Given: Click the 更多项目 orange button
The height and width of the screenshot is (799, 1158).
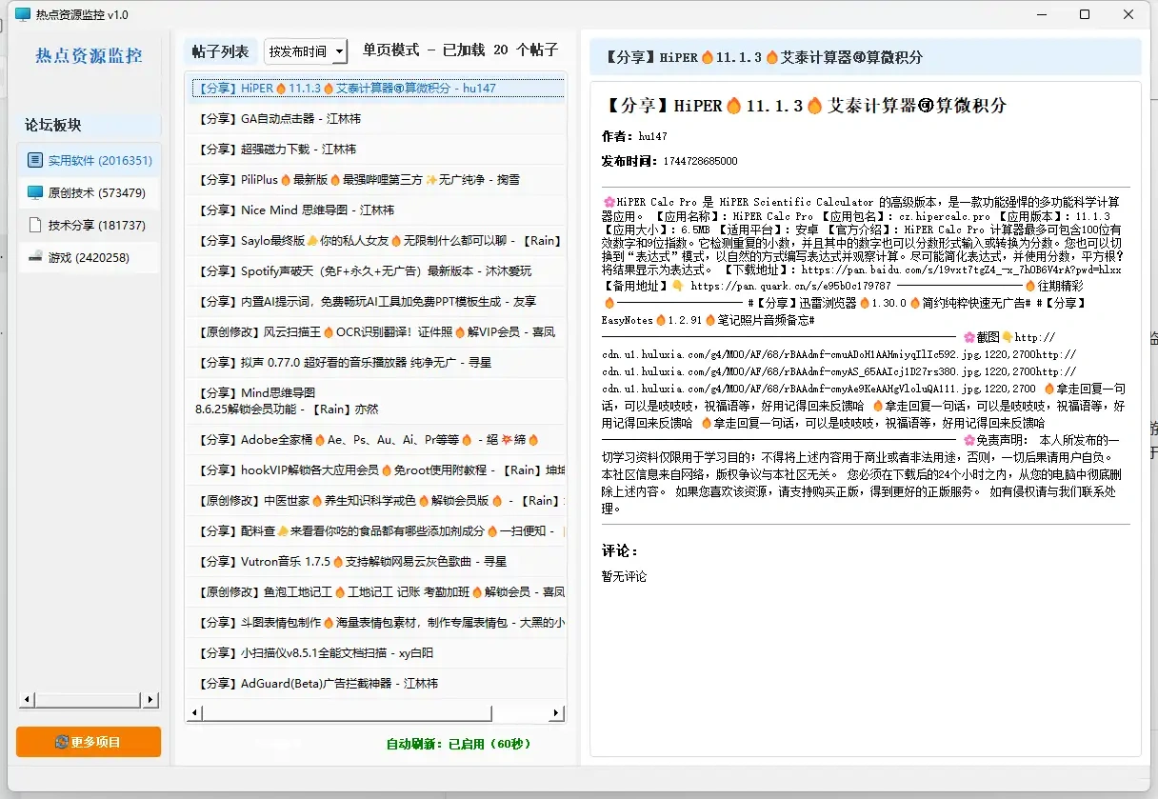Looking at the screenshot, I should point(89,742).
